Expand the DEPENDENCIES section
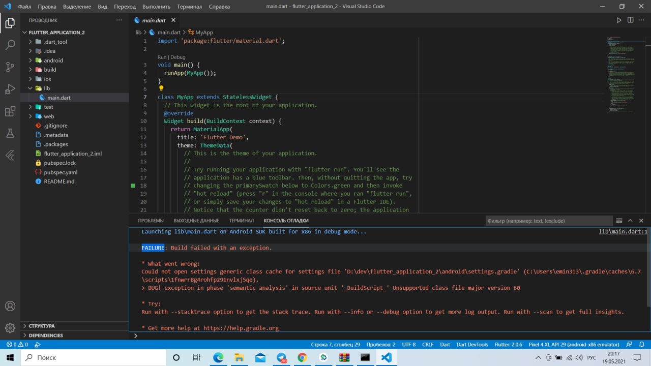The image size is (651, 366). (x=75, y=335)
